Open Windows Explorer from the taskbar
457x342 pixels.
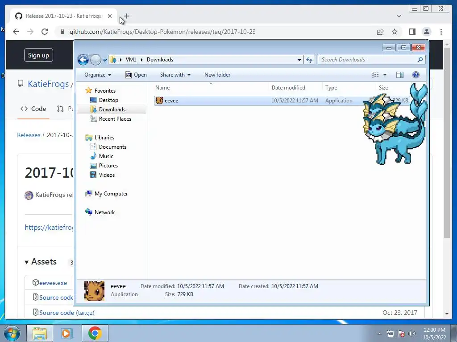click(x=40, y=333)
